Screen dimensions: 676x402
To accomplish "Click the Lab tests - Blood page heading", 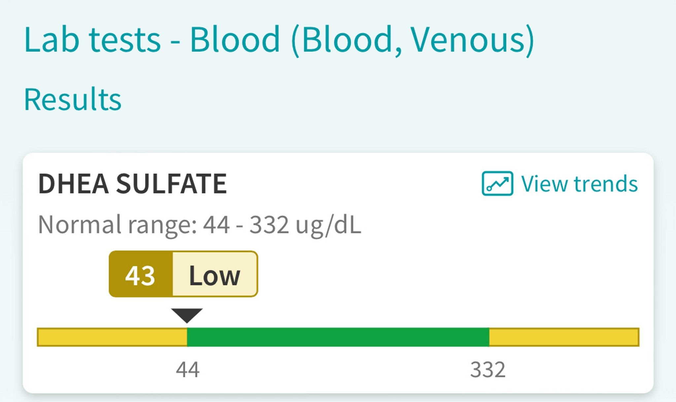I will [x=279, y=40].
